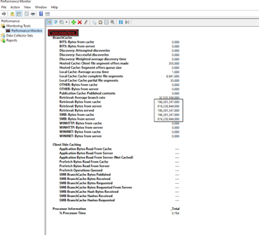Open the graph type dropdown arrow
The height and width of the screenshot is (235, 259).
click(67, 22)
